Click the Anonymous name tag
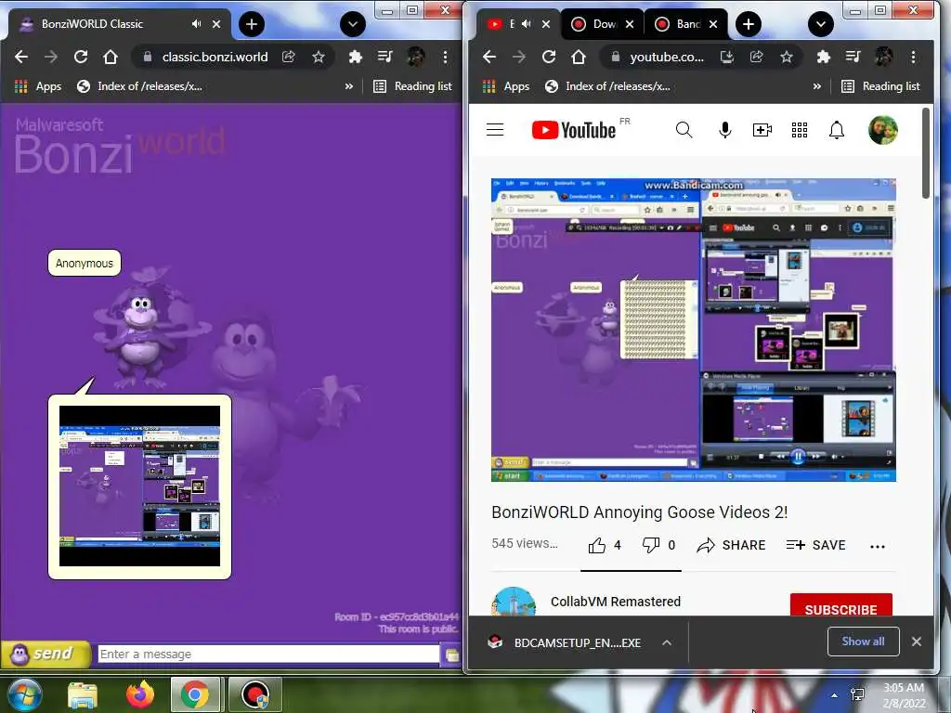This screenshot has height=713, width=951. (85, 263)
